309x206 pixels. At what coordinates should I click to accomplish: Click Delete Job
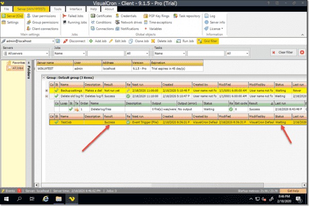click(162, 41)
